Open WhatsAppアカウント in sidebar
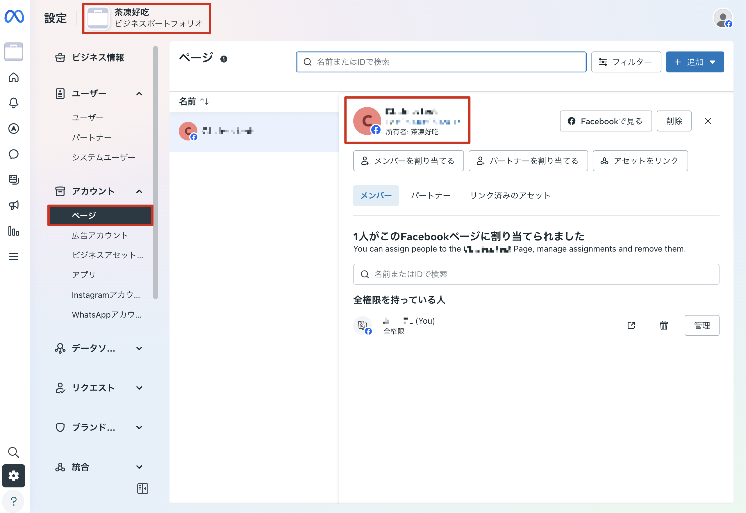Image resolution: width=746 pixels, height=513 pixels. coord(107,314)
